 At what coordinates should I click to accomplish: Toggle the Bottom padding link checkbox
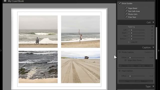(x=129, y=39)
